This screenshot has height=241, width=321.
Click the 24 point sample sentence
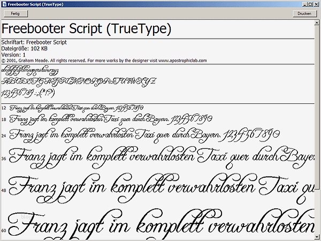coord(144,134)
